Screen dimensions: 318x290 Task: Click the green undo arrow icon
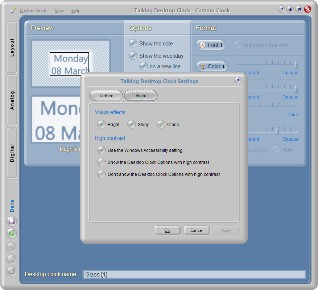(12, 233)
